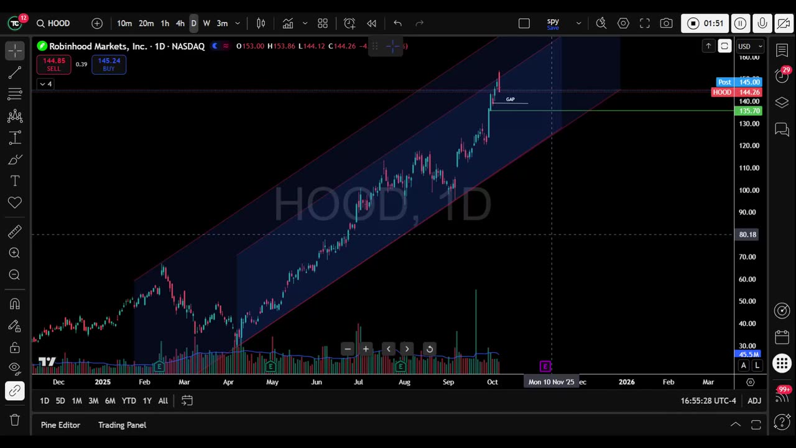Hide all drawings with eye icon
The height and width of the screenshot is (448, 796).
15,368
